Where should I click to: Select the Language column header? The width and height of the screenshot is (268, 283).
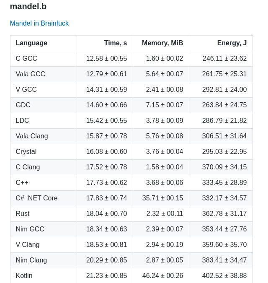(31, 43)
